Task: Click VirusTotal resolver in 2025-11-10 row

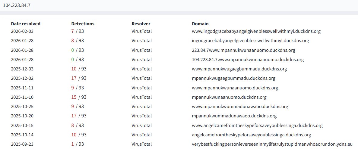Action: point(141,97)
